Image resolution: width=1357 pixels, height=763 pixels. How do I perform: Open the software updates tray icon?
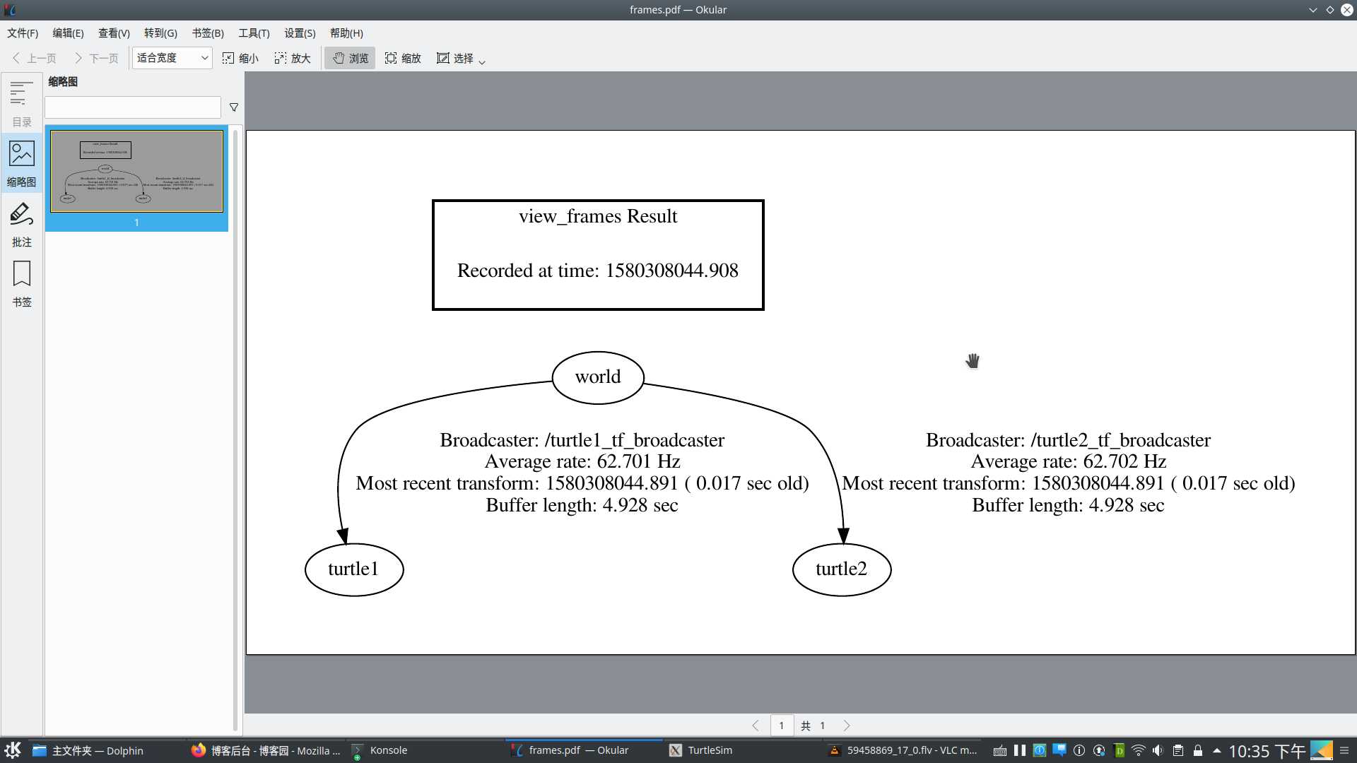point(1099,750)
